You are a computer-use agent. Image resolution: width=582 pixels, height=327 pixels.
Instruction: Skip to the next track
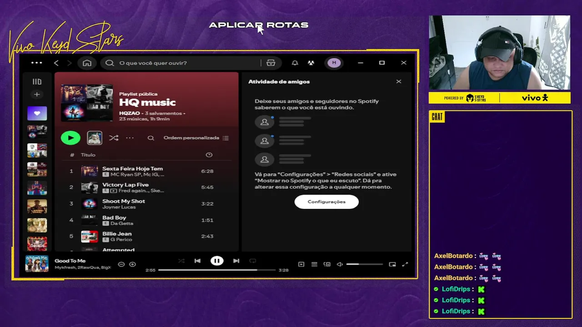pyautogui.click(x=236, y=261)
